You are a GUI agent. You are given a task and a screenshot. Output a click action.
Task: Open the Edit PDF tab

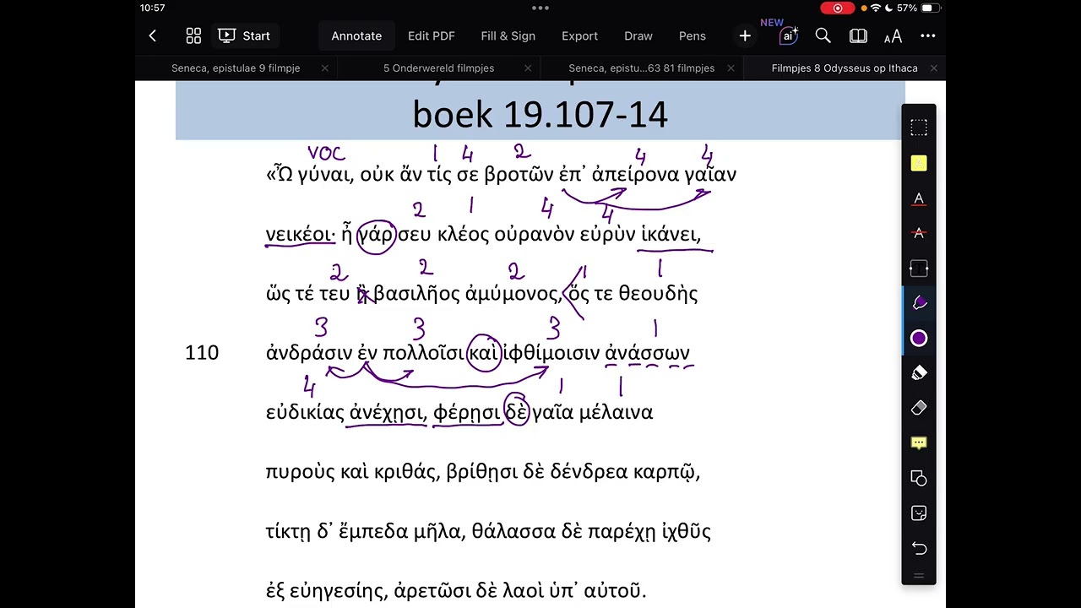432,35
